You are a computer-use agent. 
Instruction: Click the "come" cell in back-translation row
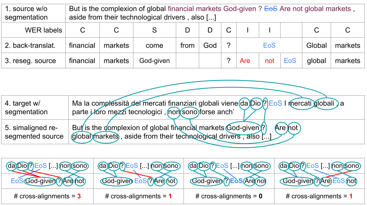tap(154, 45)
